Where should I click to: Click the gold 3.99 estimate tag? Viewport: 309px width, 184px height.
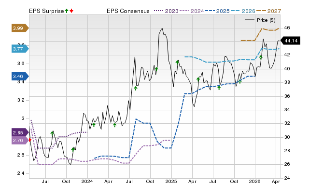[20, 28]
